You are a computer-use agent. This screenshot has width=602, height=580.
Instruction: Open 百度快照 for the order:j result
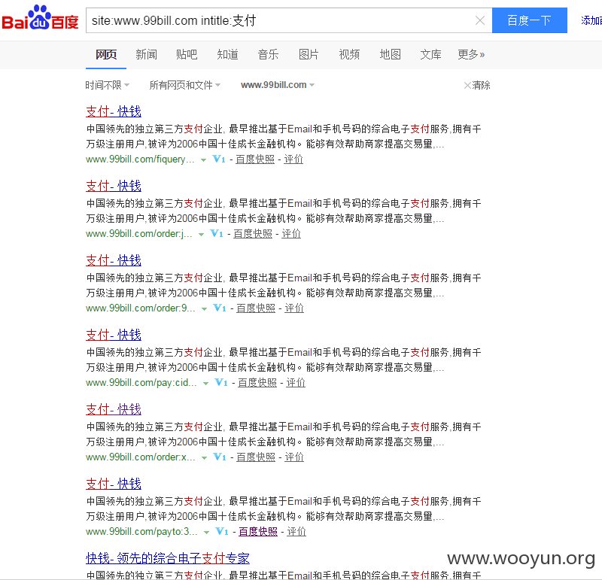point(253,233)
